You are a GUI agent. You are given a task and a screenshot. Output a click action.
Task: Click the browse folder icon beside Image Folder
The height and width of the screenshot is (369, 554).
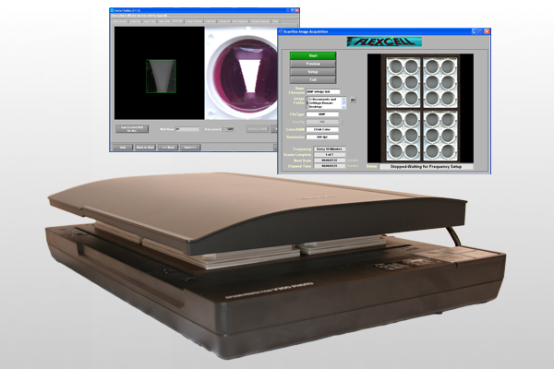(x=352, y=98)
